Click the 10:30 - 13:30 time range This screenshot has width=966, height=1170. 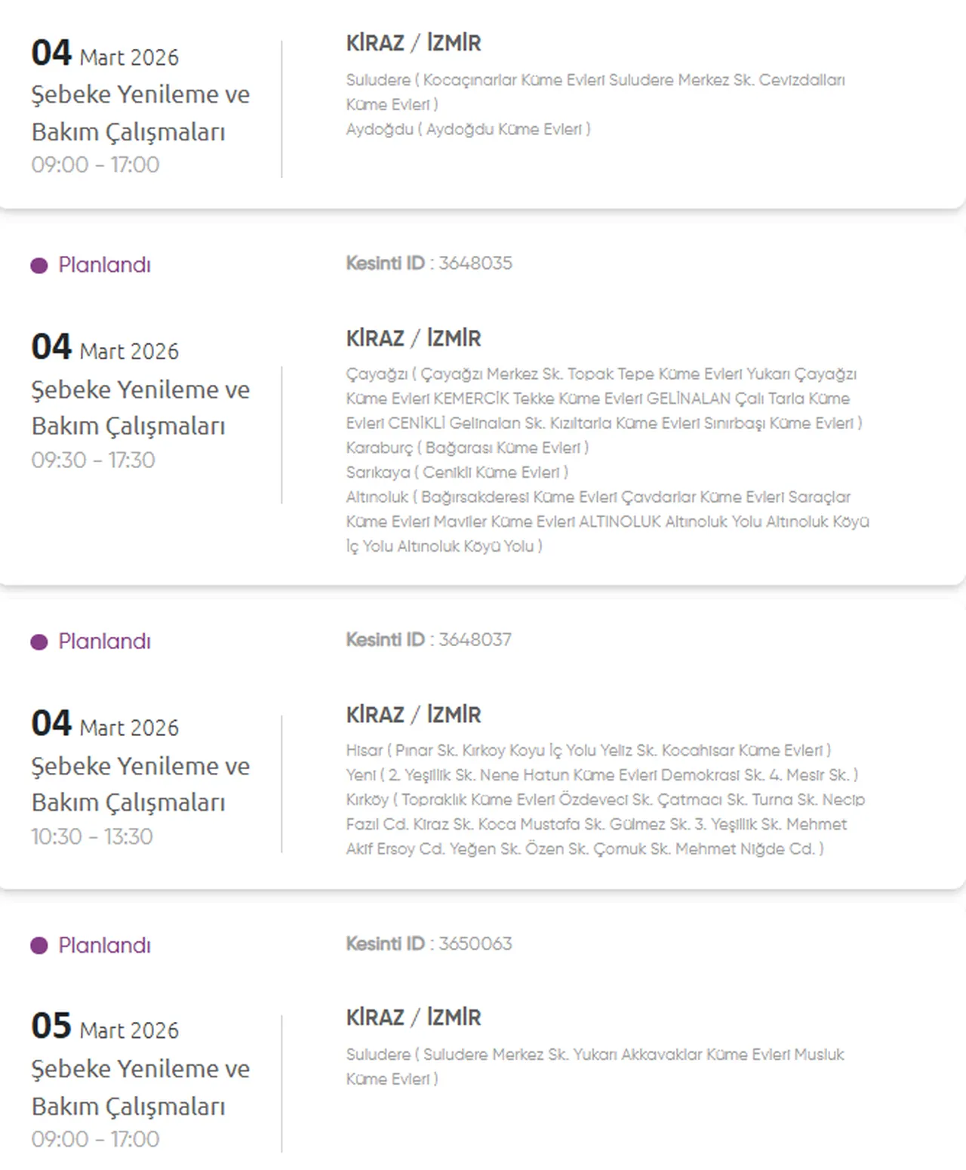(92, 836)
